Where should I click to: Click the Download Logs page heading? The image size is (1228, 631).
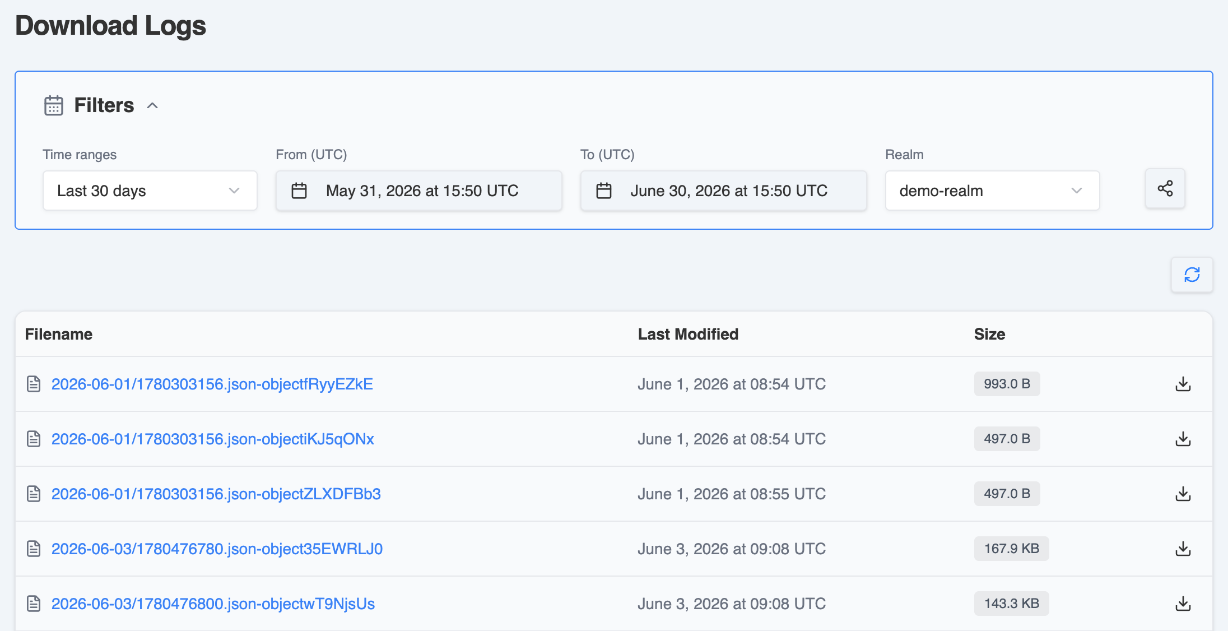(x=110, y=26)
